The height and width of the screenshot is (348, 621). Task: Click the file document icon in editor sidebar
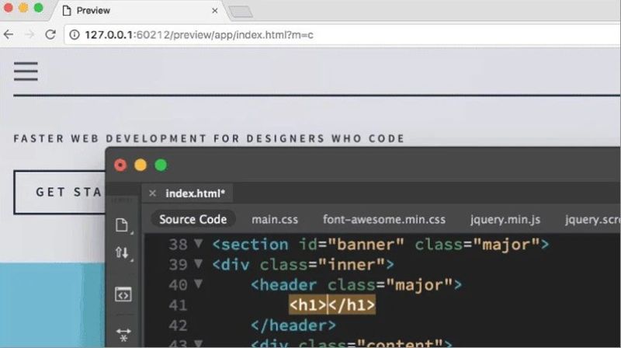point(123,225)
